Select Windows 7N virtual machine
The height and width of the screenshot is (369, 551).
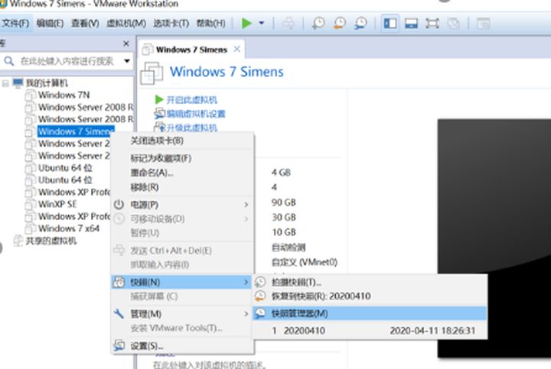(x=64, y=95)
